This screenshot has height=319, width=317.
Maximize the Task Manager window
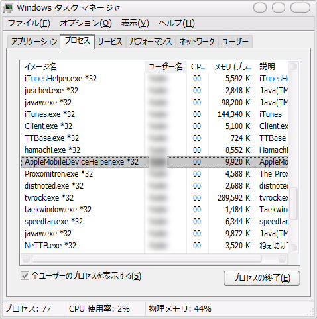[279, 7]
